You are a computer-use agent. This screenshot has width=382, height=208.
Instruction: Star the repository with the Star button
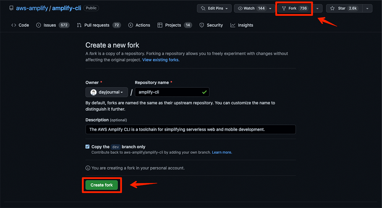pos(344,8)
